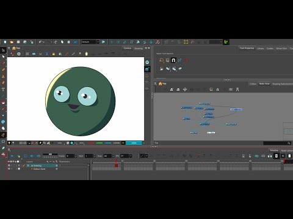
Task: Click the triangle warning icon in the Node View toolbar
Action: click(217, 89)
